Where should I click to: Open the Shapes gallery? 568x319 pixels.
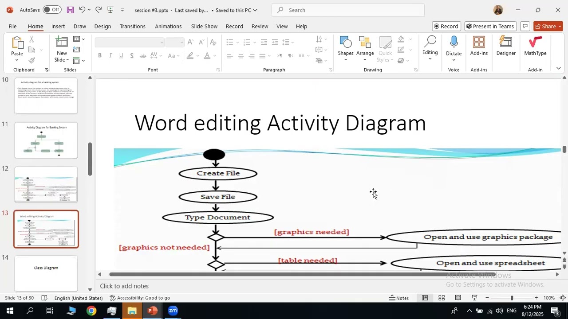345,49
